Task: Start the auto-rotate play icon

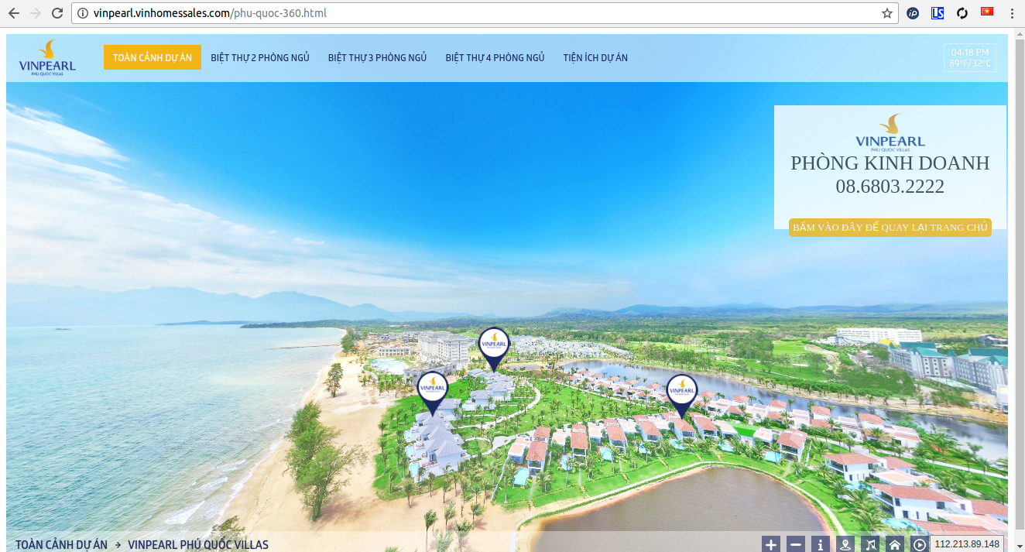Action: tap(919, 544)
